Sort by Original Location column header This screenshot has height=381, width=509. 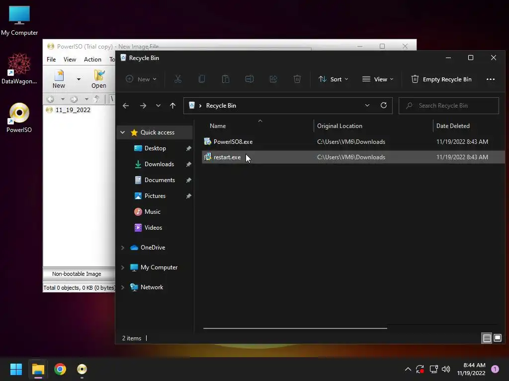click(x=339, y=126)
